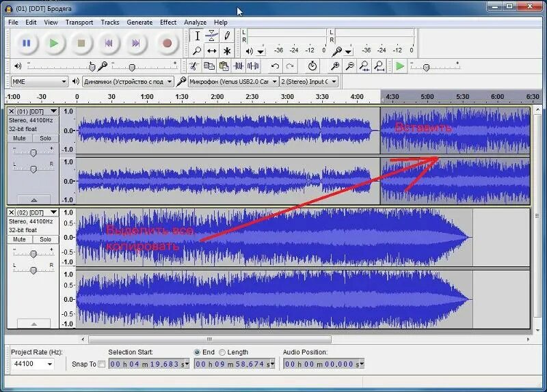The height and width of the screenshot is (392, 547).
Task: Select the Multi-Tool asterisk mode
Action: tap(227, 51)
